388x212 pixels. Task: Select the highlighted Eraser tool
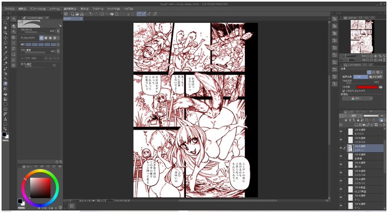5,83
